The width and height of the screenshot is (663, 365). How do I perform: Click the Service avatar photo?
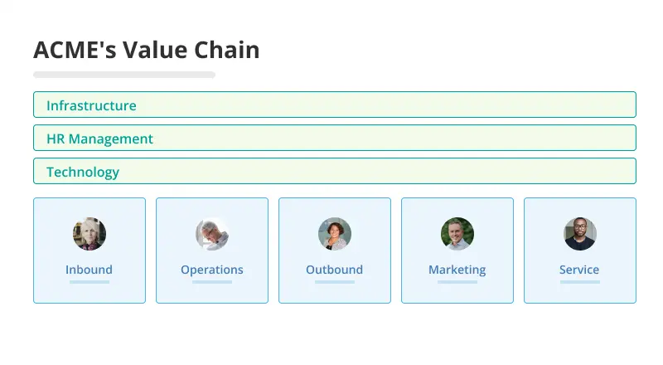pyautogui.click(x=579, y=234)
